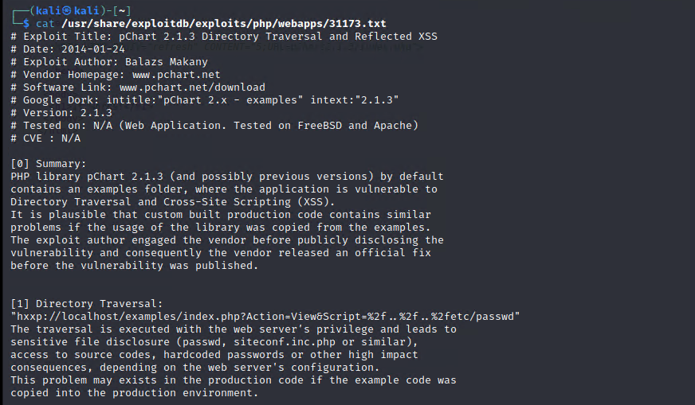
Task: Click the Exploit Title comment line
Action: (x=224, y=37)
